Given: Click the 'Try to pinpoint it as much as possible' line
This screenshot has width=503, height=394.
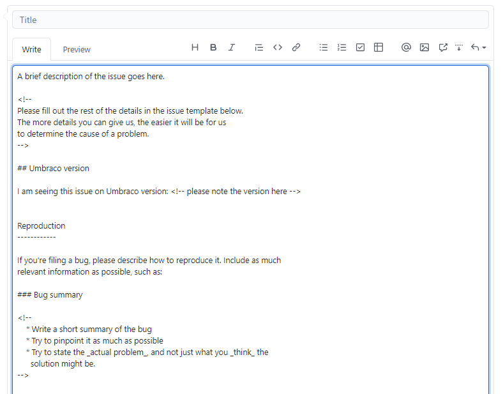Looking at the screenshot, I should (x=94, y=341).
